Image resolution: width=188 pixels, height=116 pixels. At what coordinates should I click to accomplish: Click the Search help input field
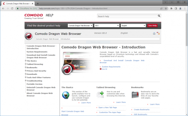[x=127, y=16]
